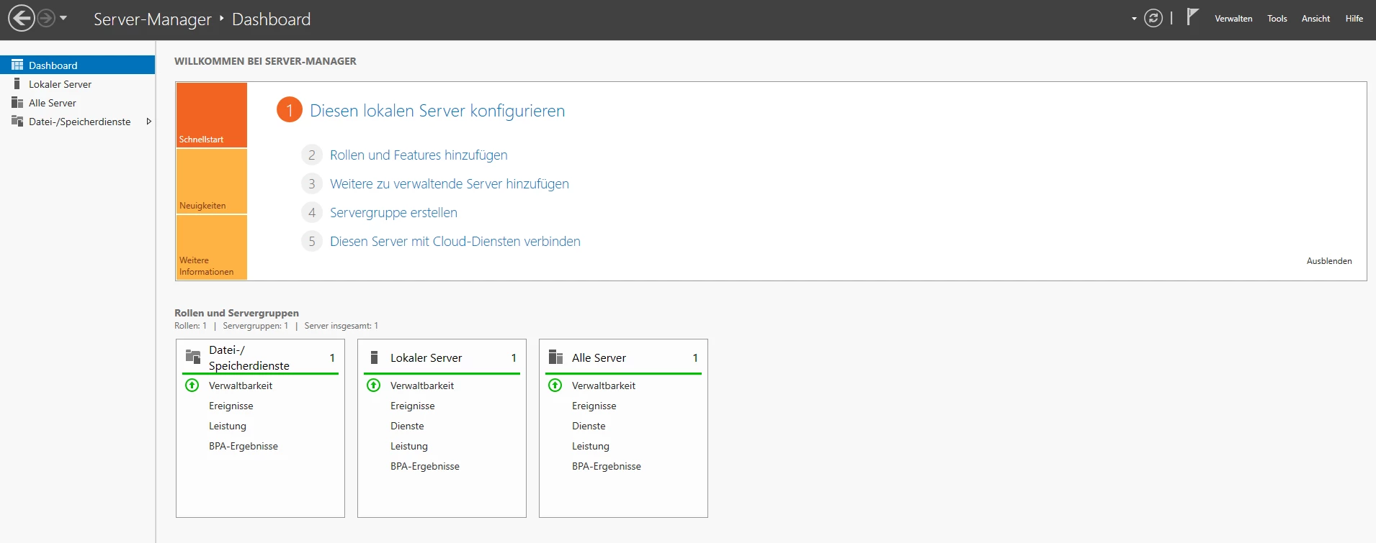Click Servergruppe erstellen link

(x=393, y=213)
